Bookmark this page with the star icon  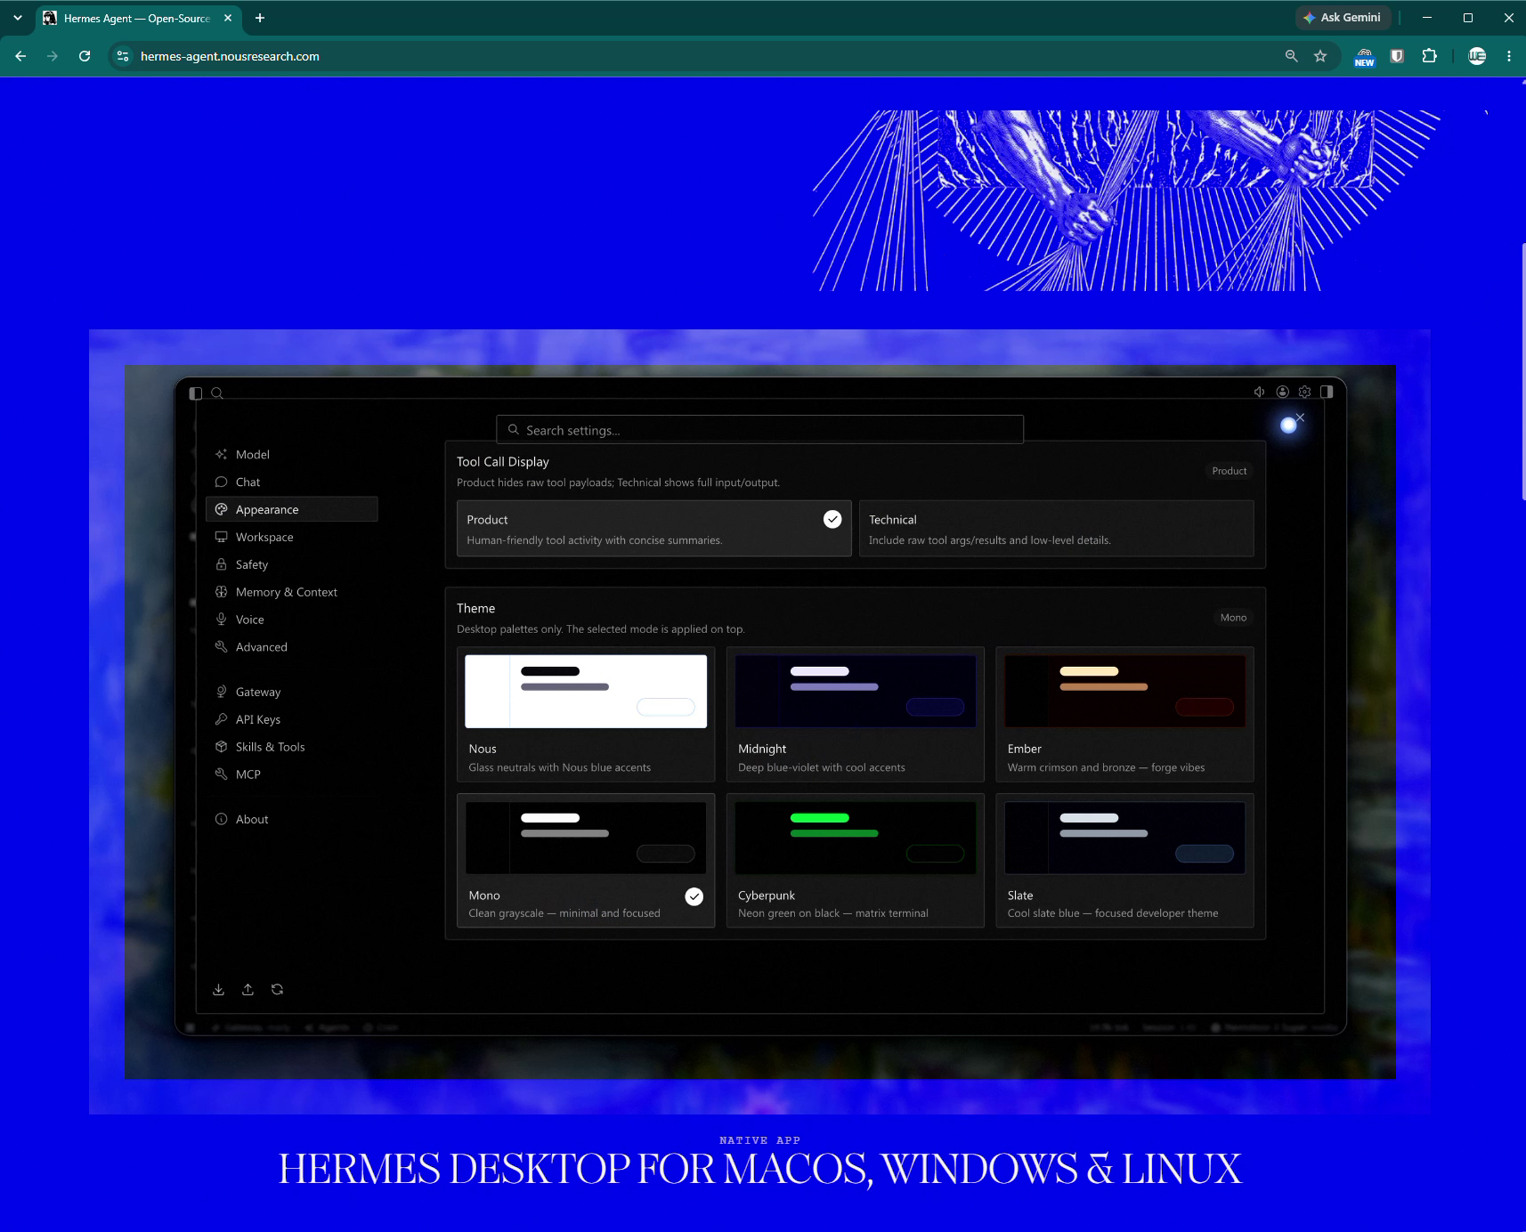(1320, 56)
